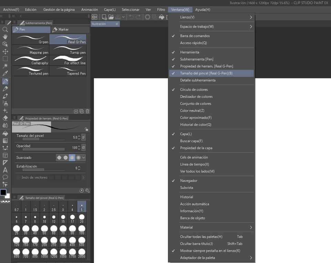331x263 pixels.
Task: Activate the Eraser tool in the toolbar
Action: [x=5, y=118]
